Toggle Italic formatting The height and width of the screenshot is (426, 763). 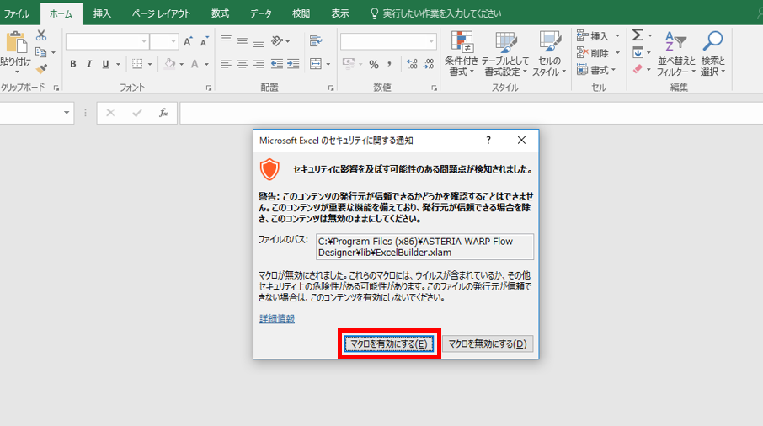(x=89, y=64)
